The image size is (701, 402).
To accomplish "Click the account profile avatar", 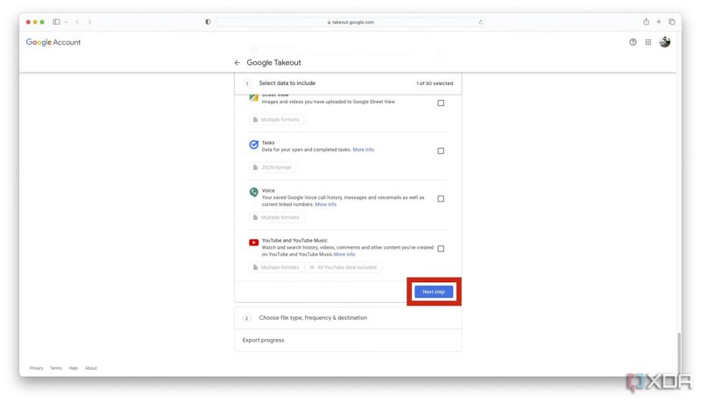I will (665, 42).
